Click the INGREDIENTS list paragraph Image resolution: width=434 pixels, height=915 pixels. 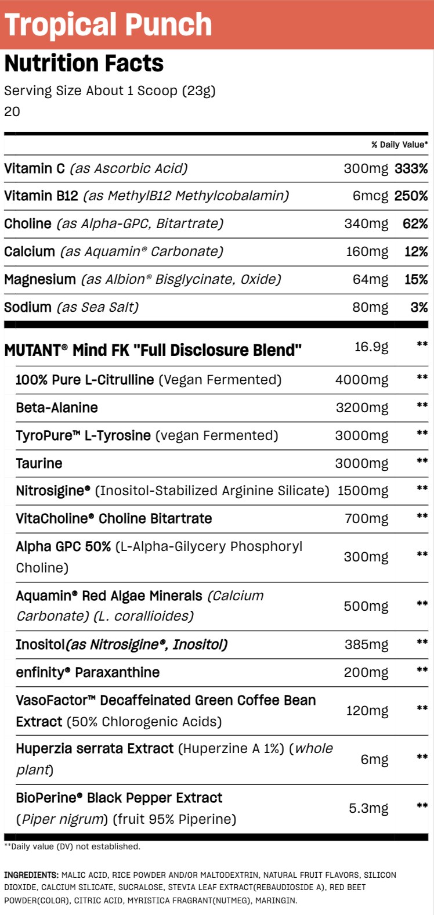(200, 888)
